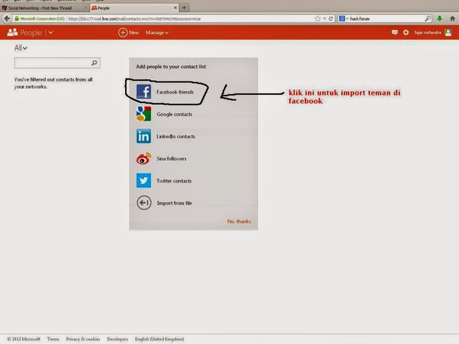Click the LinkedIn contacts label

pos(176,137)
